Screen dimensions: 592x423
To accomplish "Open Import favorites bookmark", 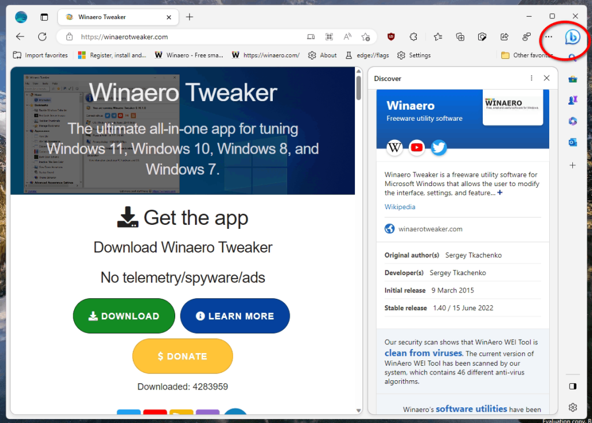I will pyautogui.click(x=40, y=55).
